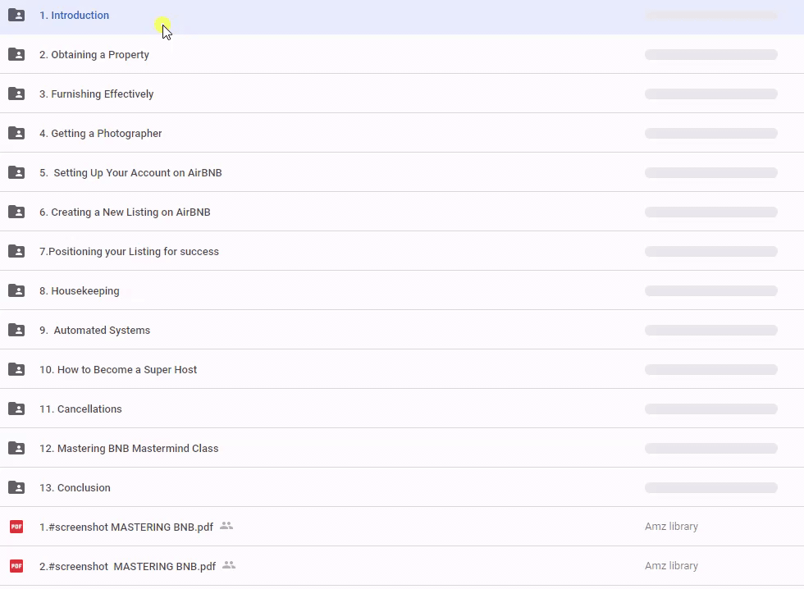Image resolution: width=804 pixels, height=589 pixels.
Task: Select 3. Furnishing Effectively folder name
Action: point(96,94)
